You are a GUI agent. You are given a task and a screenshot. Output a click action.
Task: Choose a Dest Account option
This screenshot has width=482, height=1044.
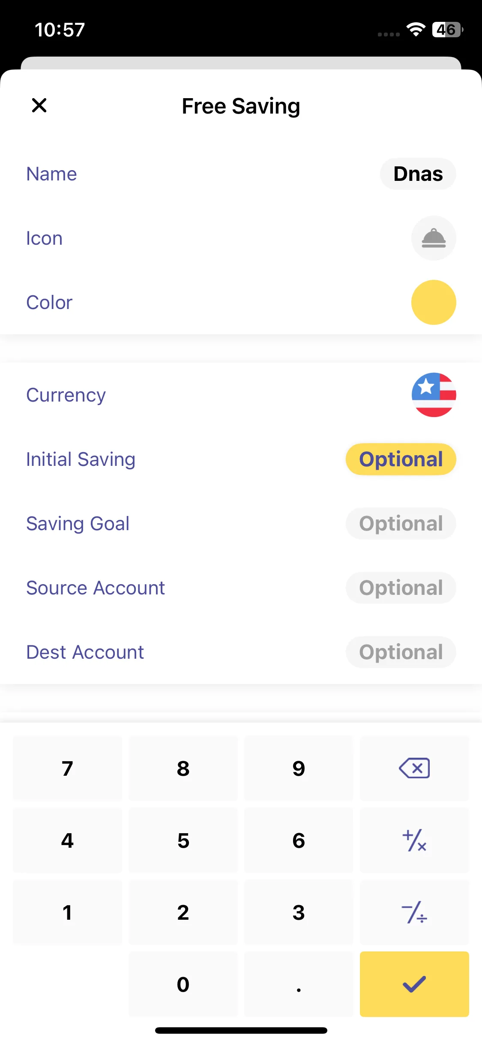[401, 652]
